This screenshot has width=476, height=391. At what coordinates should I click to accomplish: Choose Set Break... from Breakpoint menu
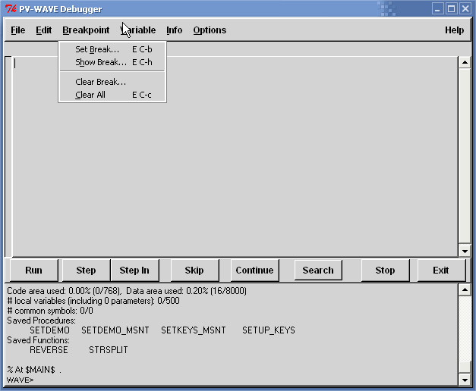coord(112,49)
